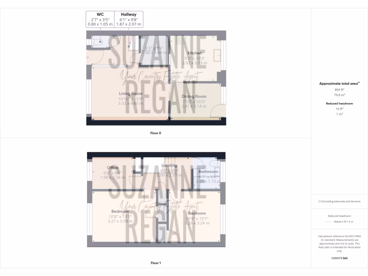Click the kitchen sink by the window
368x276 pixels.
click(217, 55)
